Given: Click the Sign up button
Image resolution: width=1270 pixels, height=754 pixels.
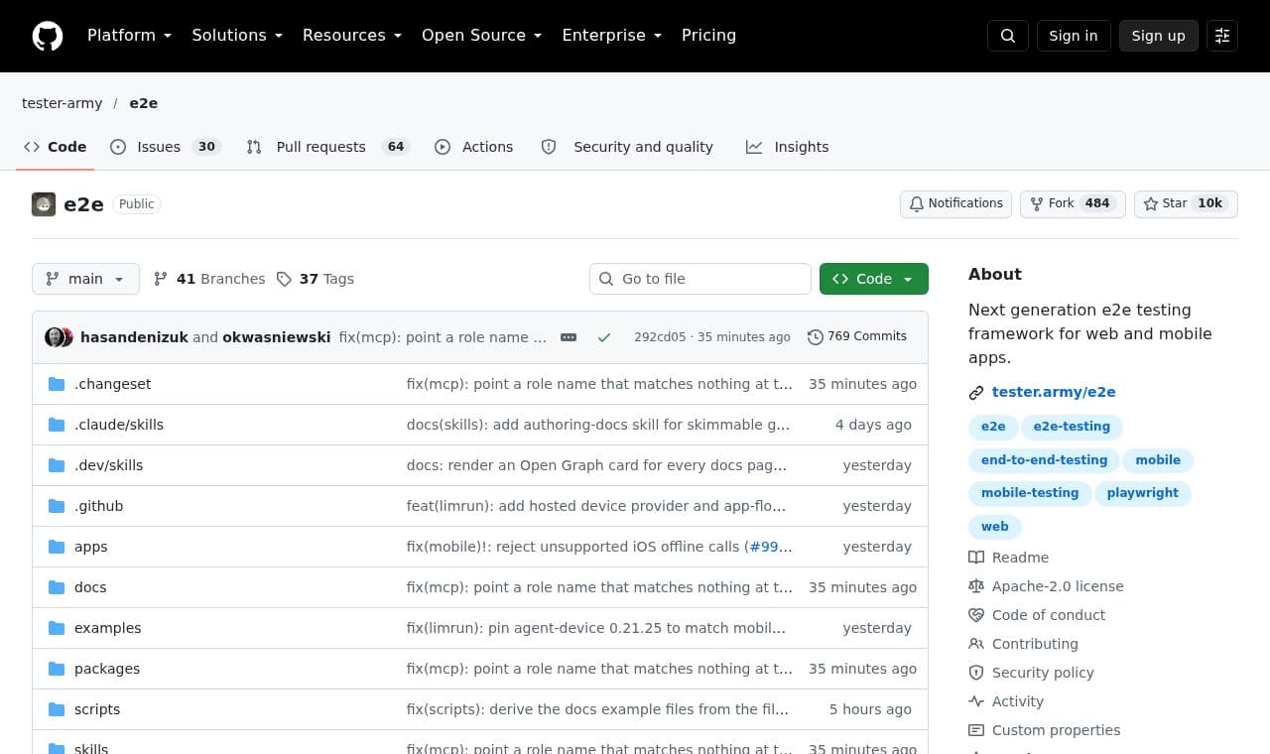Looking at the screenshot, I should point(1159,36).
